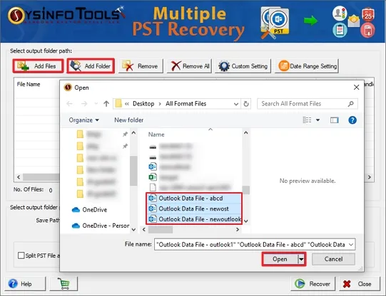Expand the view options dropdown arrow
Viewport: 386px width, 296px height.
(x=318, y=120)
